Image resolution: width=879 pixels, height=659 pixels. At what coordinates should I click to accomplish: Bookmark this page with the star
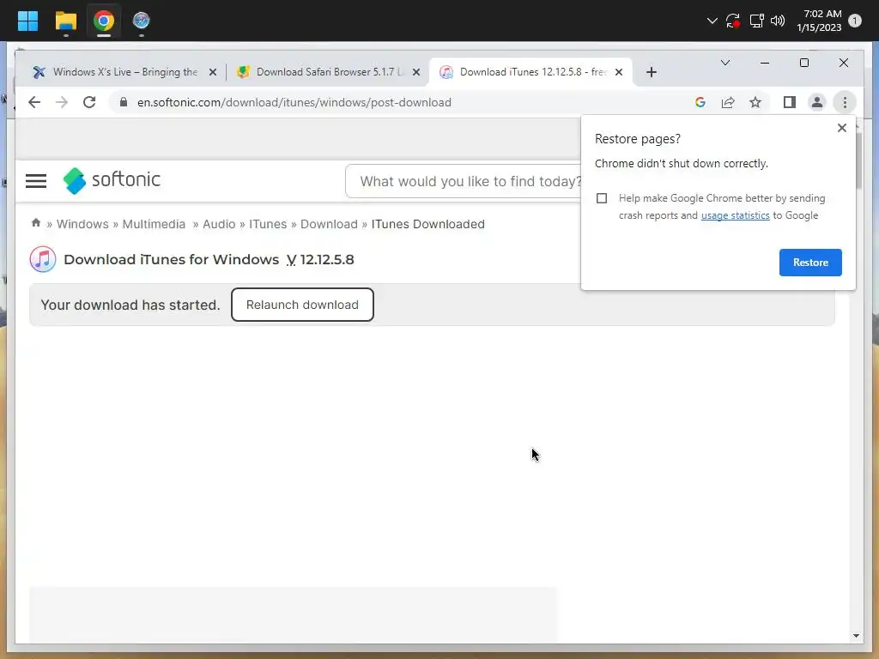pyautogui.click(x=755, y=102)
